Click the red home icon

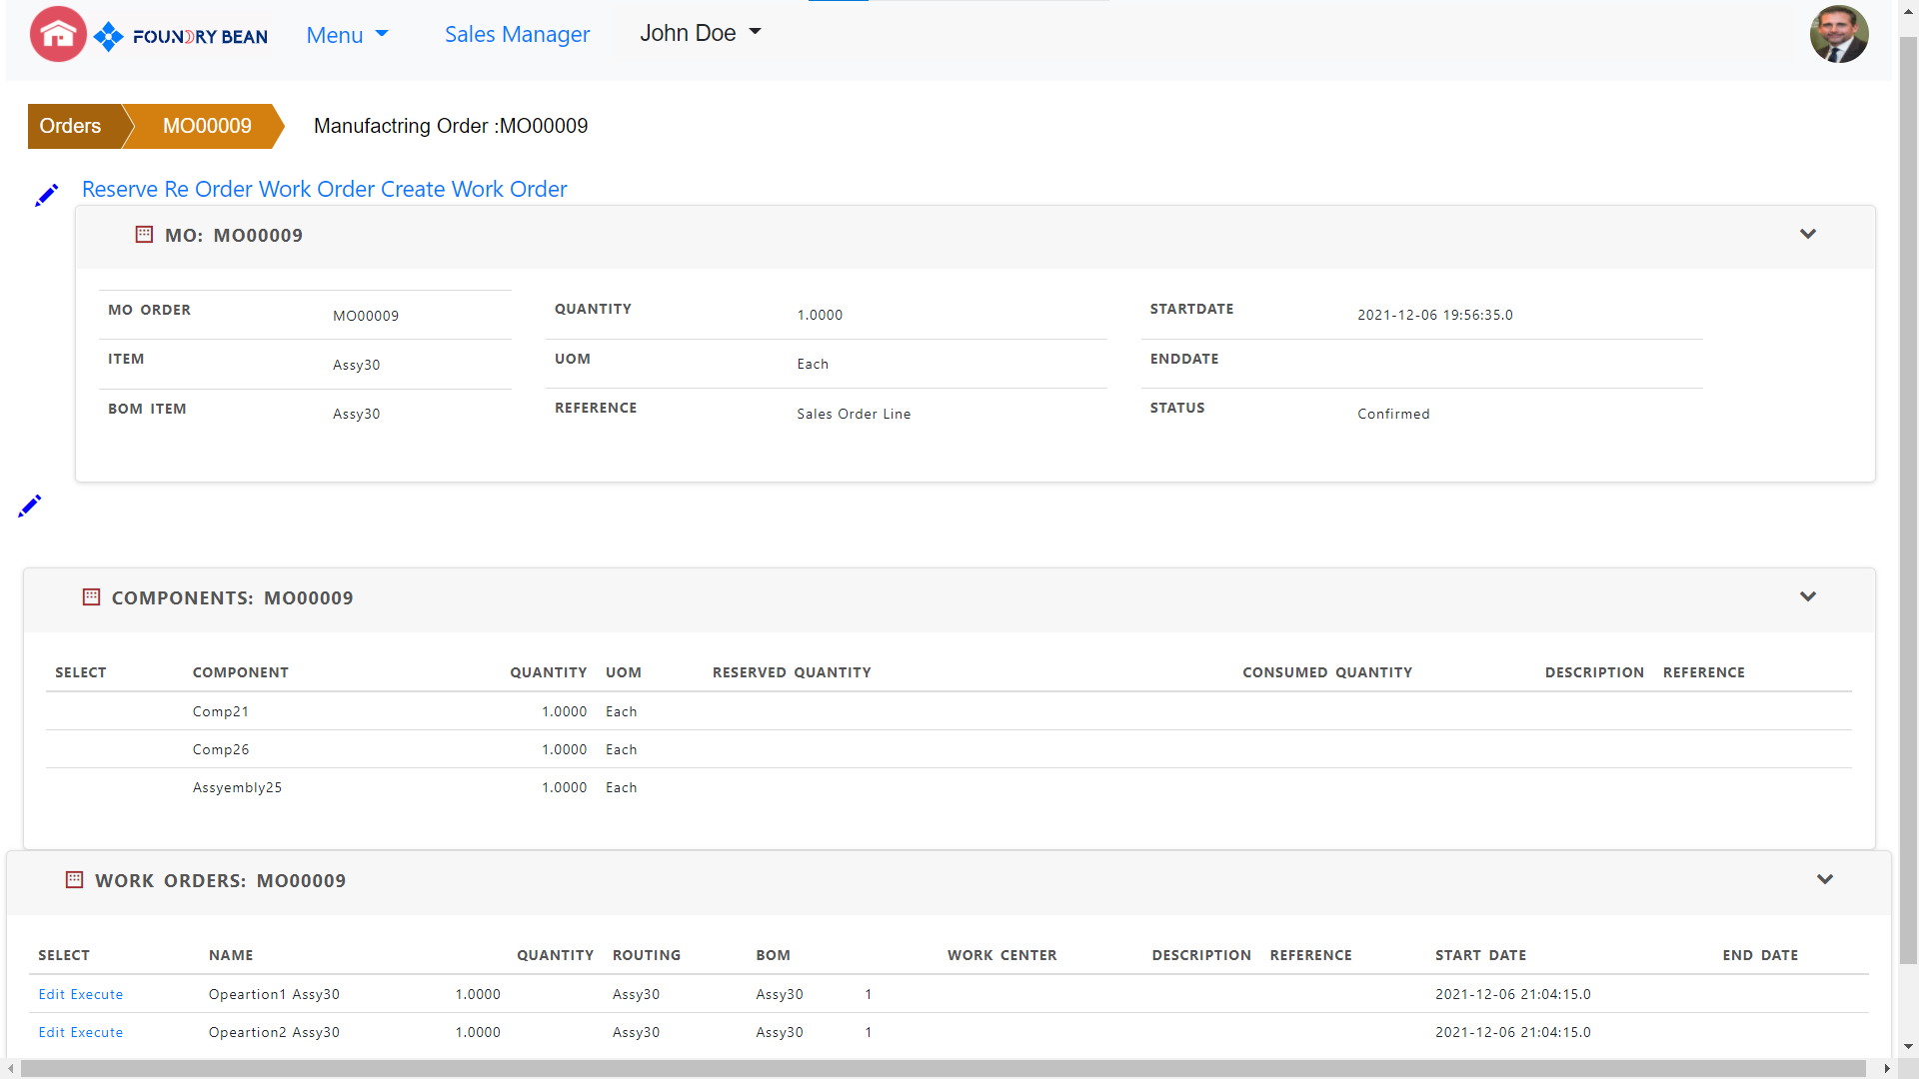pyautogui.click(x=58, y=35)
